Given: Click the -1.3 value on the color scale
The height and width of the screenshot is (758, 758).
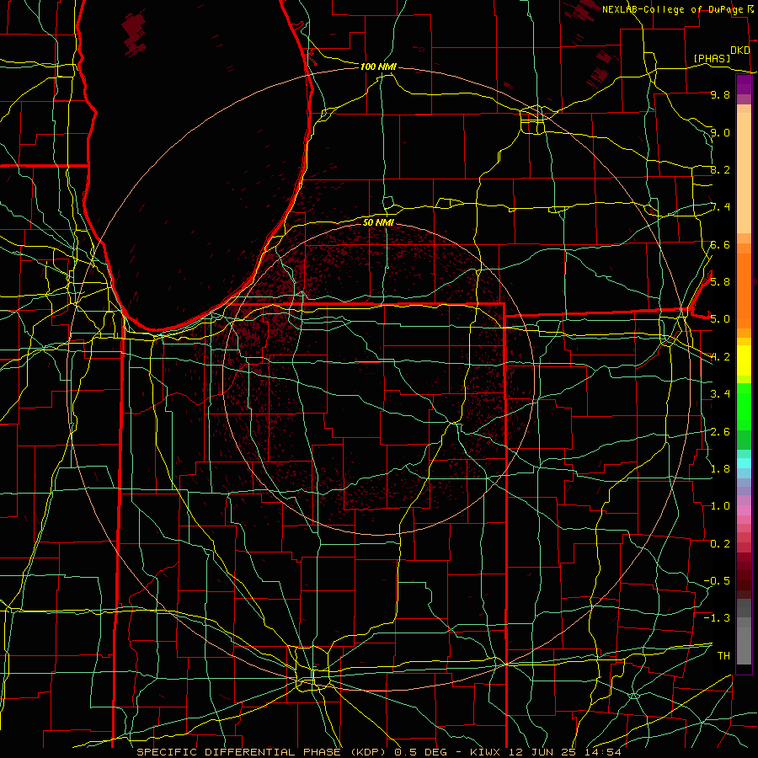Looking at the screenshot, I should 717,618.
